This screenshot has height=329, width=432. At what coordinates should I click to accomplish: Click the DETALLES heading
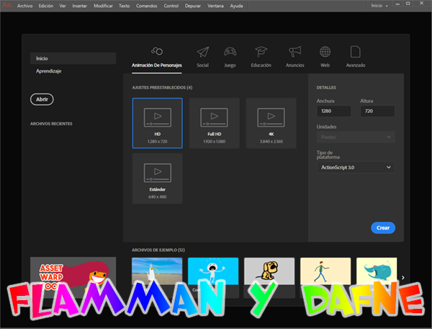(326, 88)
